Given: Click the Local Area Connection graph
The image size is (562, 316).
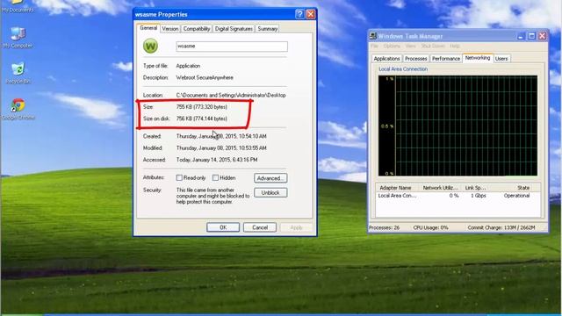Looking at the screenshot, I should [x=458, y=126].
